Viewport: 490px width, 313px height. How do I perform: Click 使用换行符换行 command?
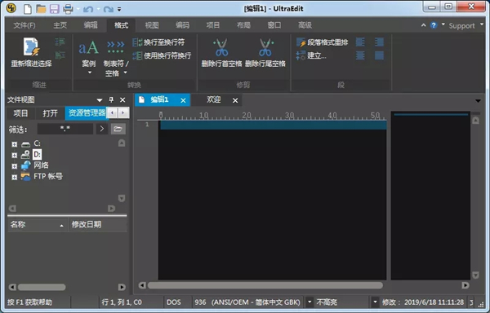pos(162,55)
